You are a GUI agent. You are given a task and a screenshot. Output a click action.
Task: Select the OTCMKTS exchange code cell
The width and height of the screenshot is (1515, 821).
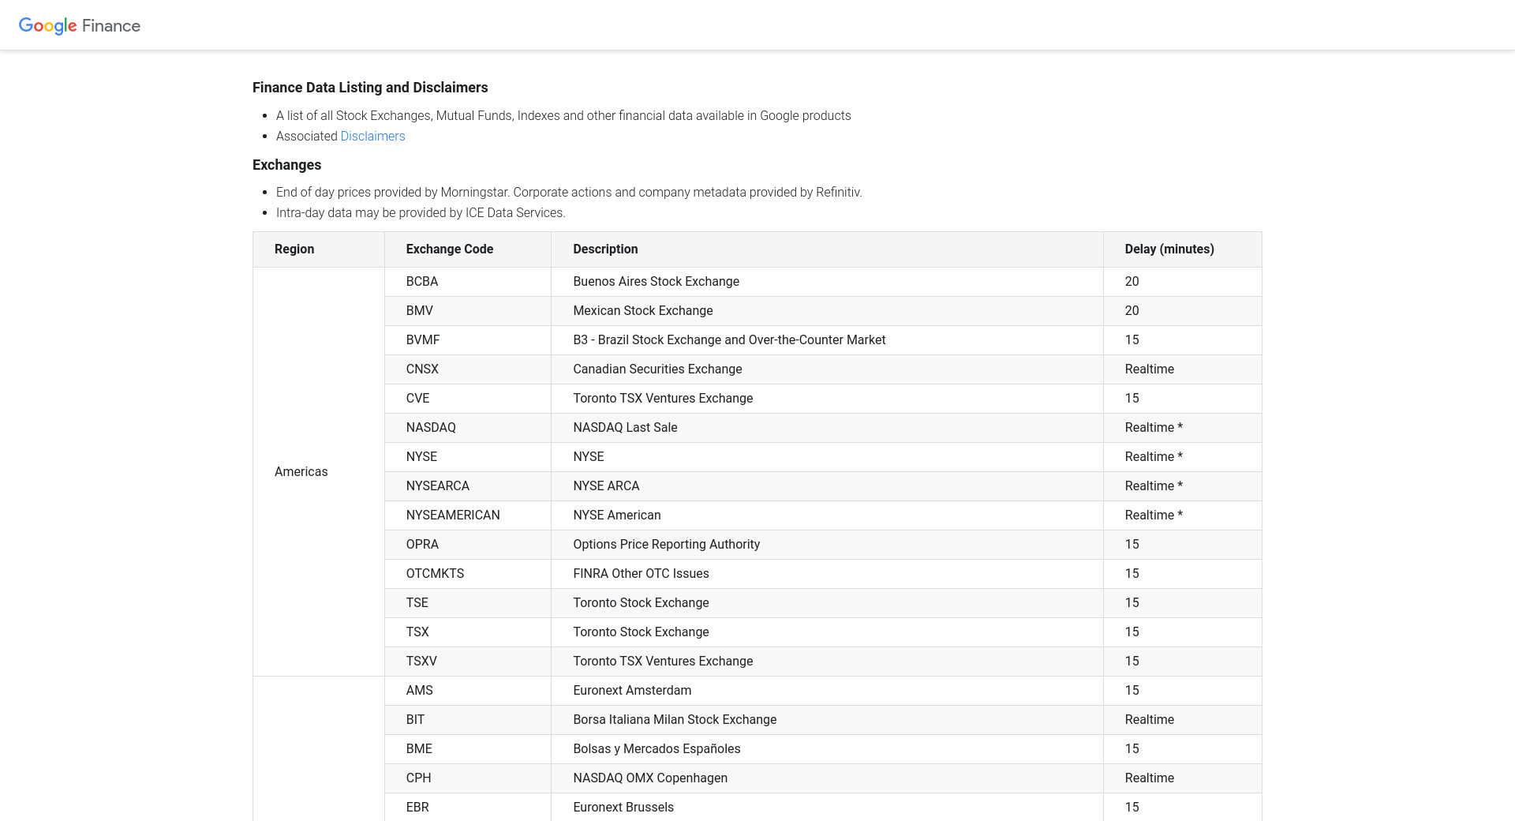435,573
